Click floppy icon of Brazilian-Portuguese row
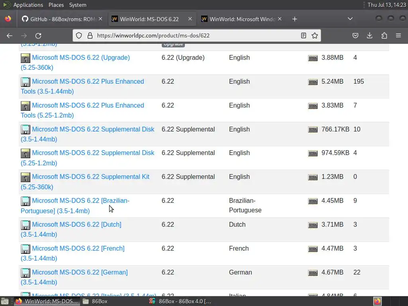408x306 pixels. click(25, 201)
